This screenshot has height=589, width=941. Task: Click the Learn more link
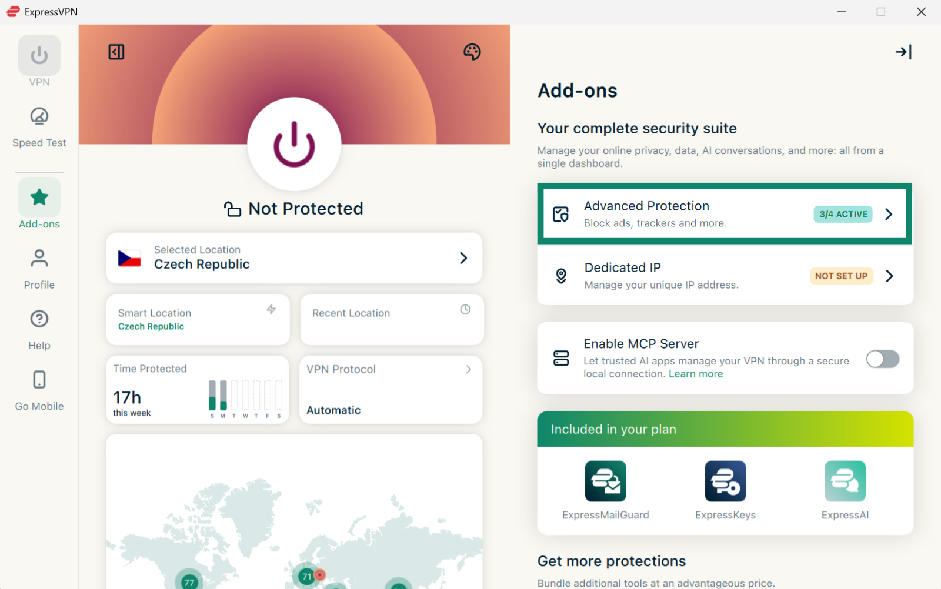click(x=696, y=374)
